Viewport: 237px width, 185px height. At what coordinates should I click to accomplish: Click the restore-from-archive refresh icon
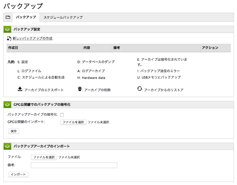point(140,89)
